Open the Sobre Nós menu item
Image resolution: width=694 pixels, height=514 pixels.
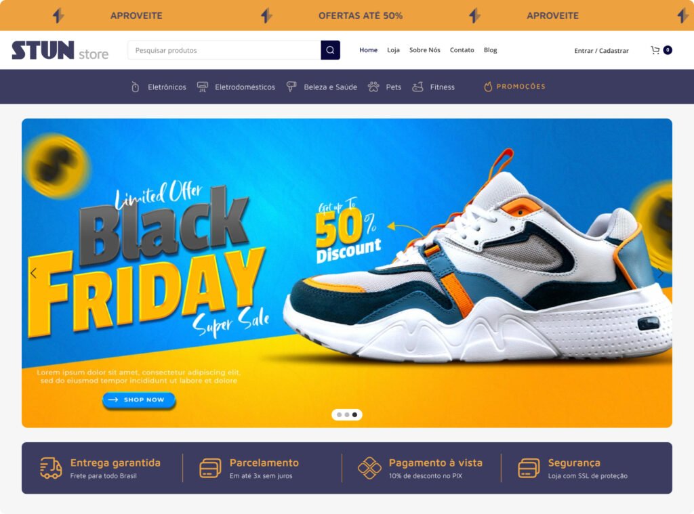[424, 50]
